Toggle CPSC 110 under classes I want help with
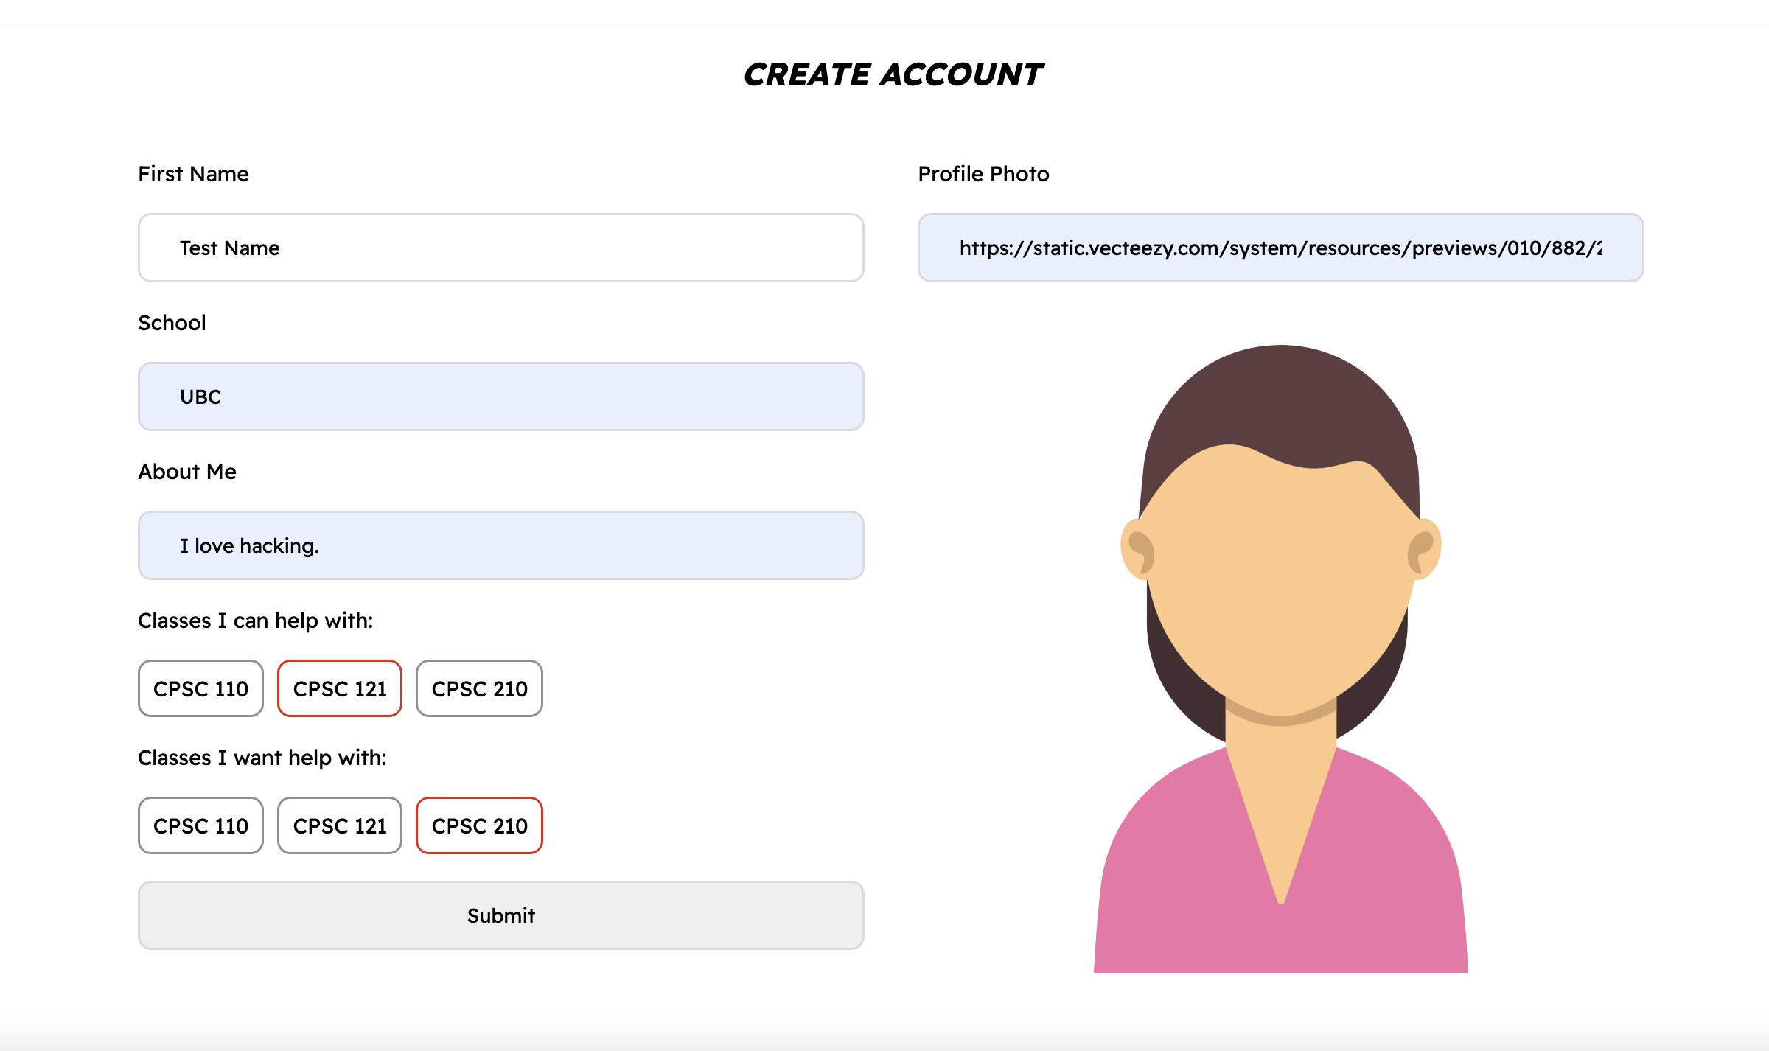 point(200,825)
